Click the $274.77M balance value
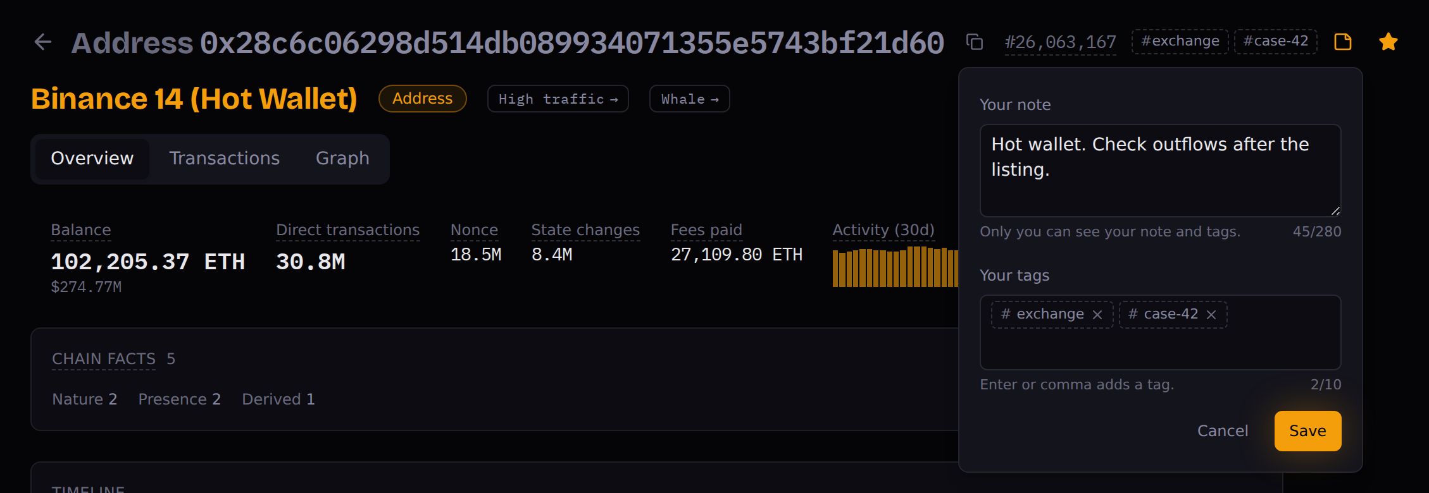 pos(86,287)
